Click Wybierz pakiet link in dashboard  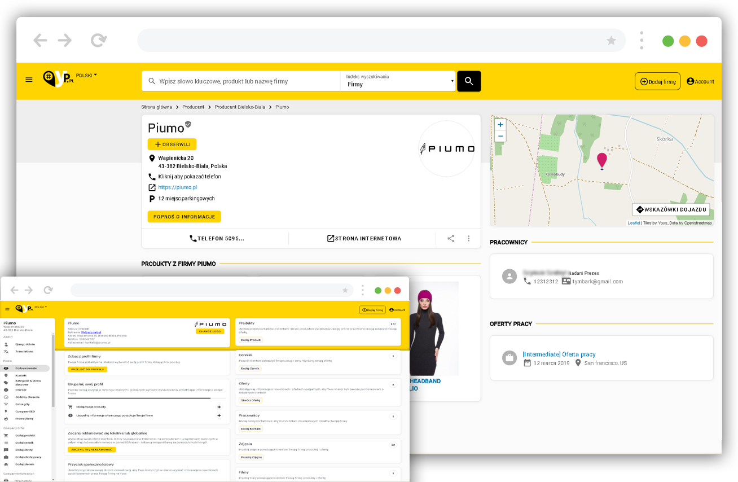90,332
